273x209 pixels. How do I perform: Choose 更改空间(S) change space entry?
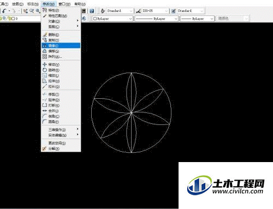coord(61,143)
